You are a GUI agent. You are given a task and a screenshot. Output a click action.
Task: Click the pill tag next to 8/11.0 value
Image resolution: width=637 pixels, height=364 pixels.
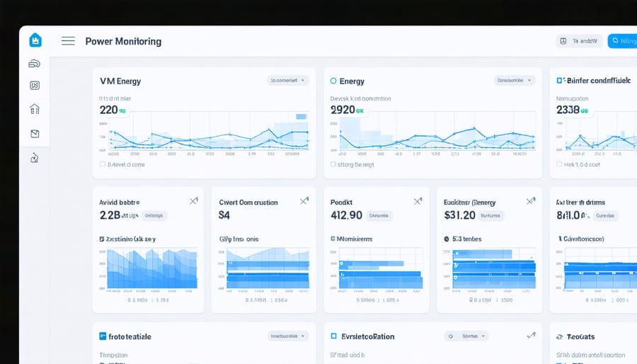coord(605,216)
